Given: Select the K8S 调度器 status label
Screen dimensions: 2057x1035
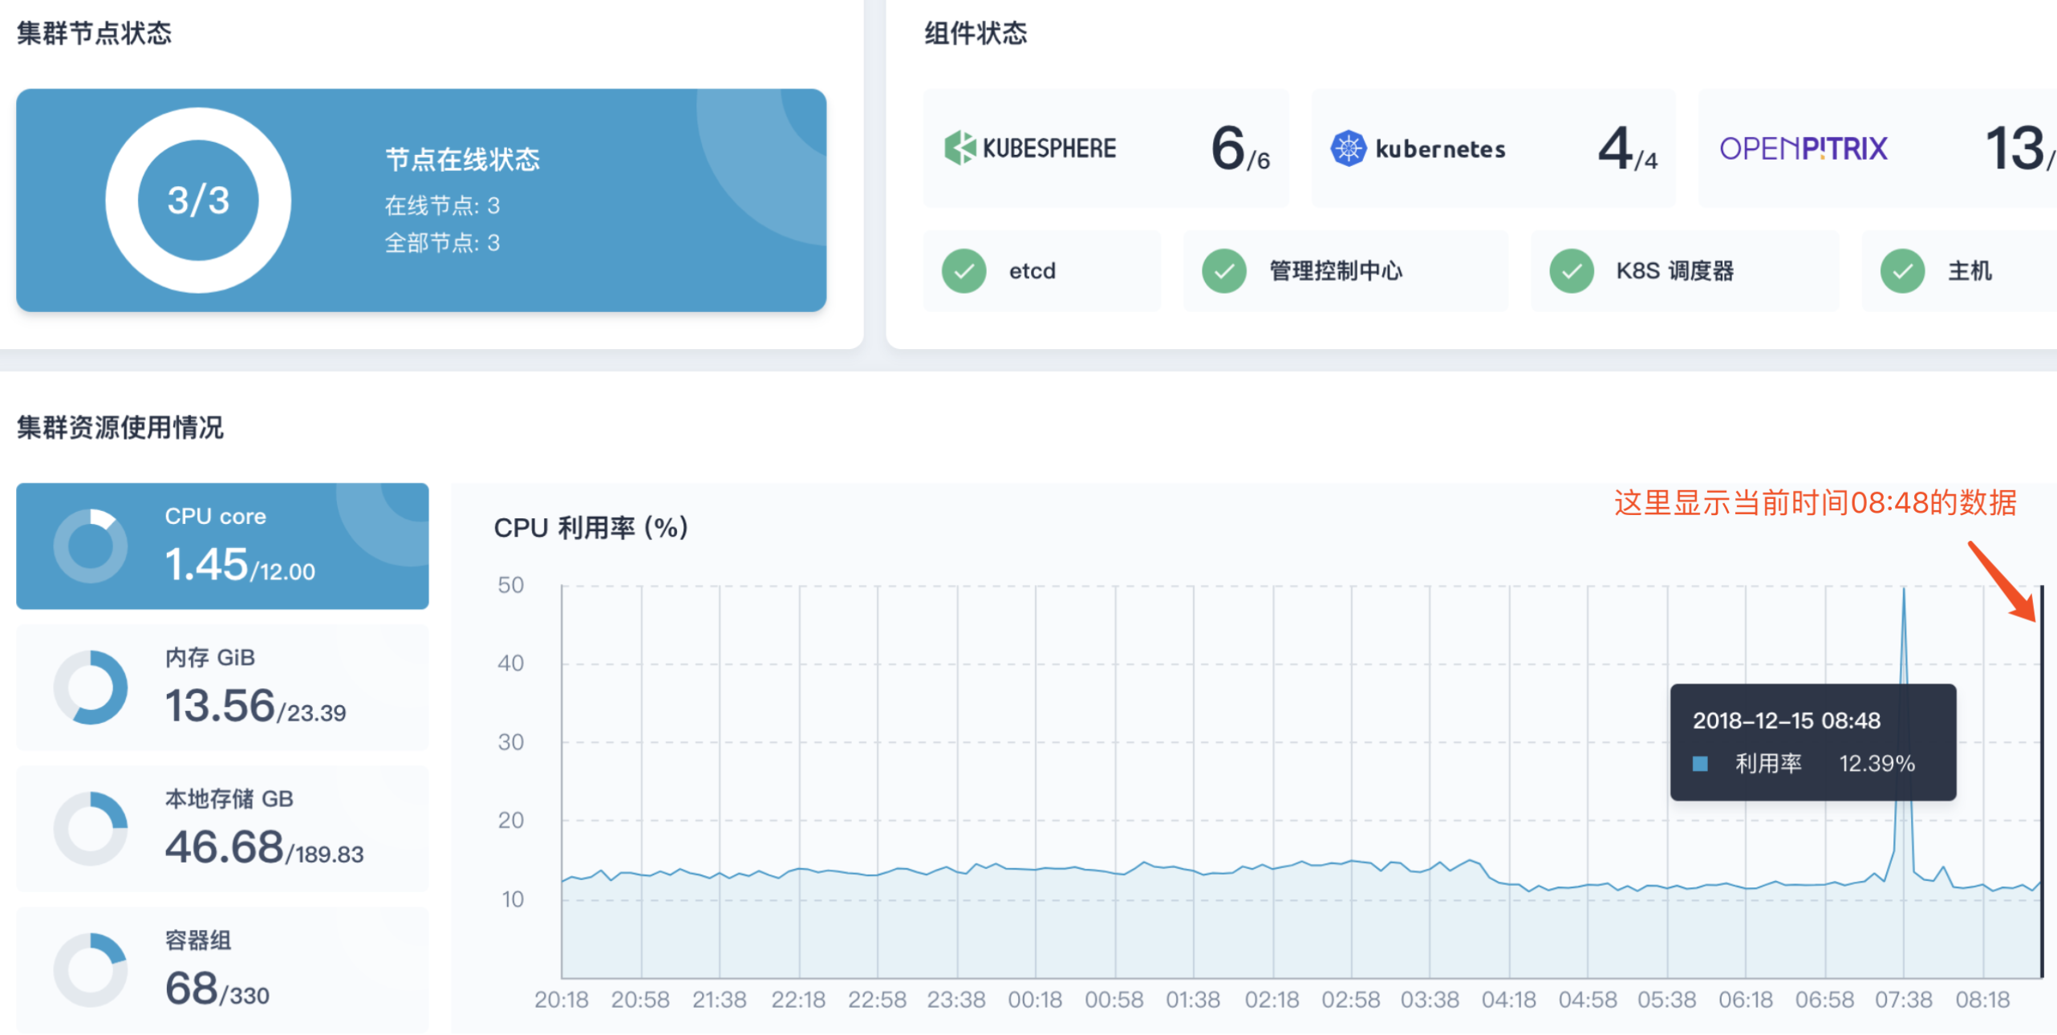Looking at the screenshot, I should click(x=1675, y=271).
